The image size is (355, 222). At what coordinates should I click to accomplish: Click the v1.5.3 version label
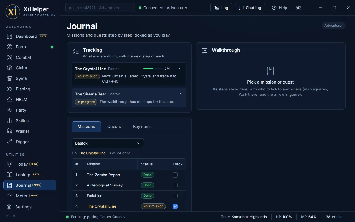pos(11,216)
